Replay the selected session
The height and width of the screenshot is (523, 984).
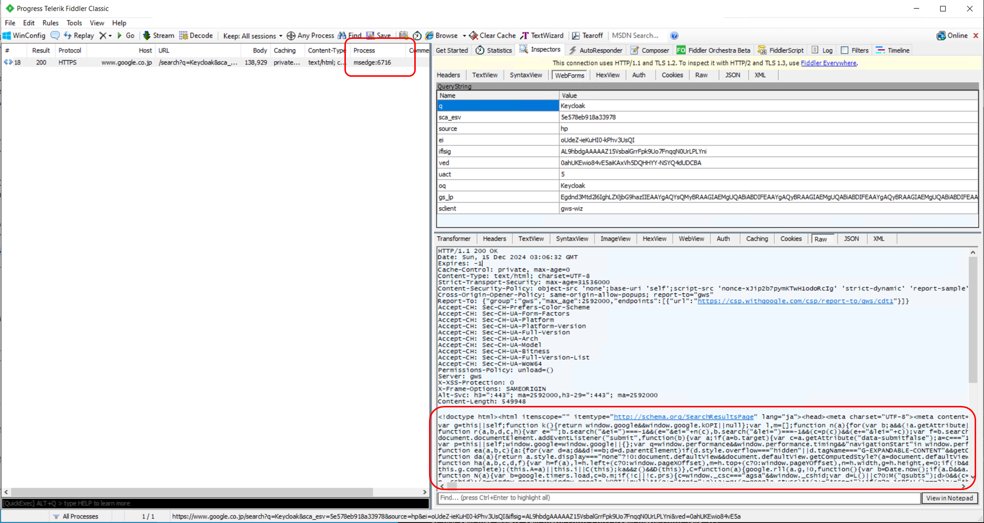tap(79, 35)
